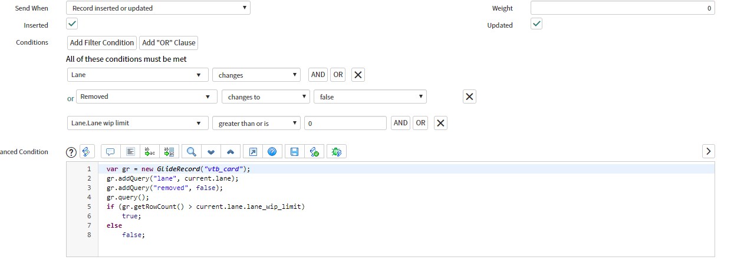Screen dimensions: 734x263
Task: Delete the Lane changes condition row
Action: click(x=358, y=75)
